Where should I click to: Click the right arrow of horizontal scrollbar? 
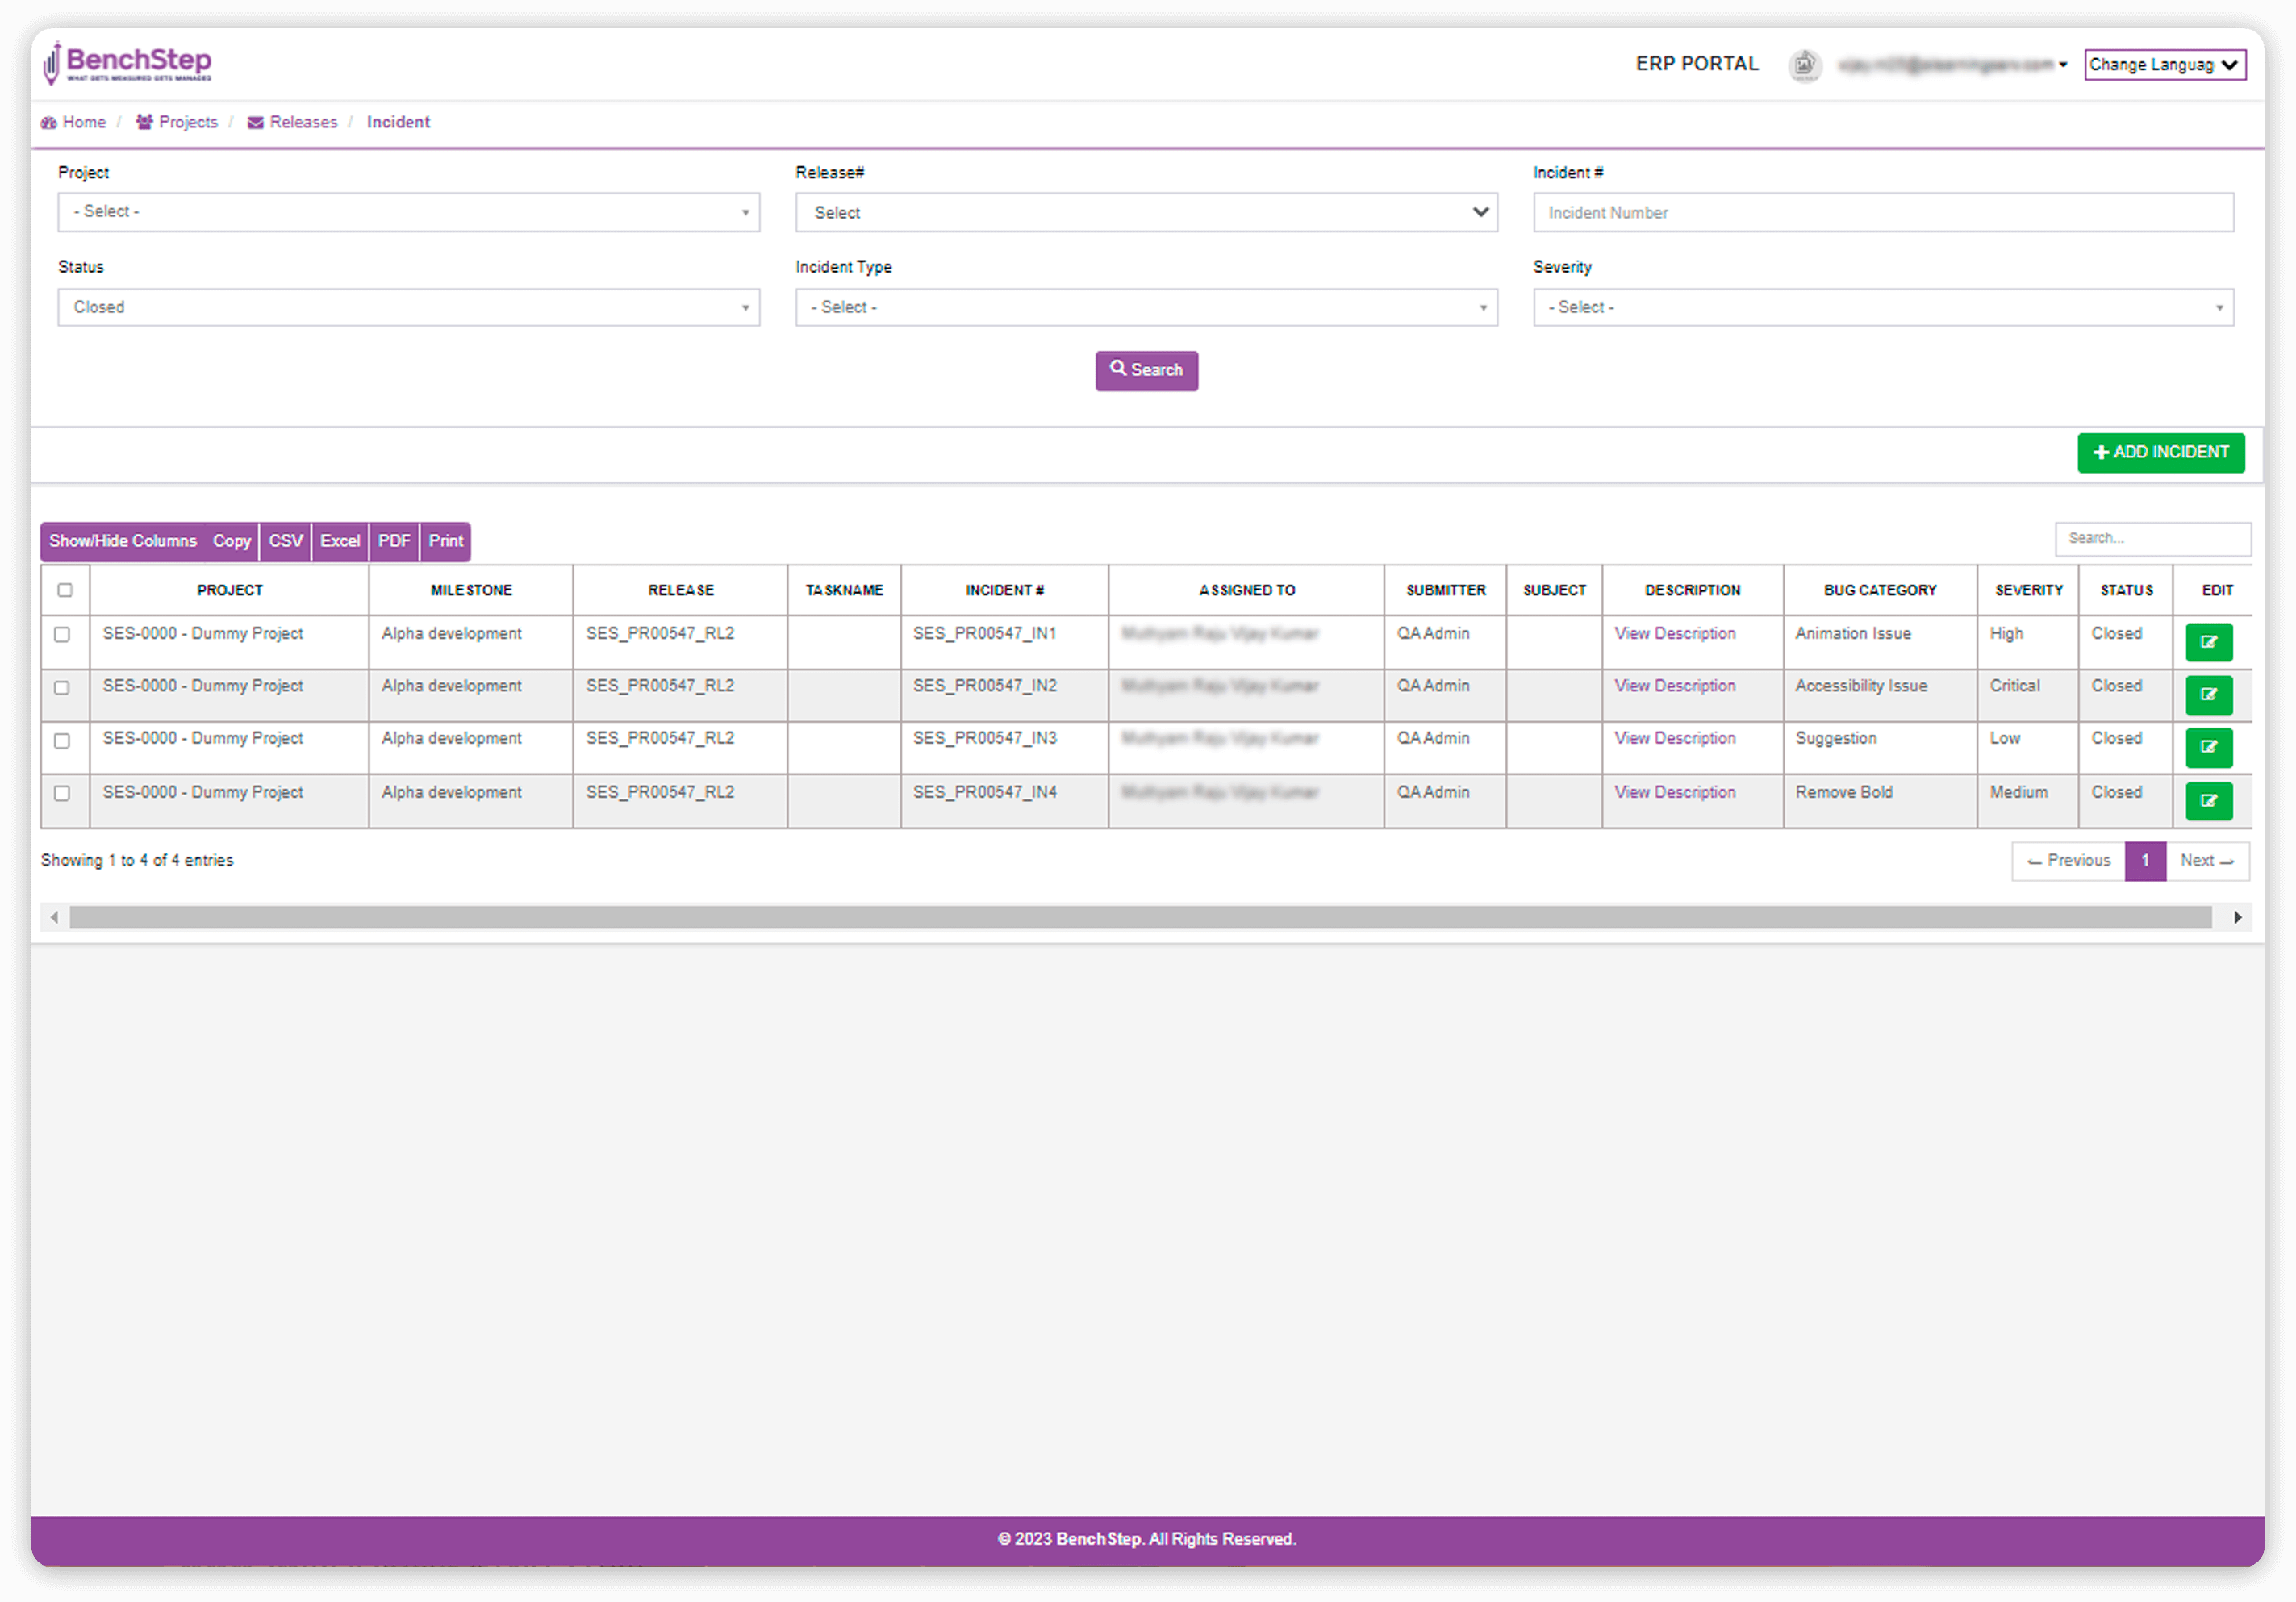click(2237, 917)
